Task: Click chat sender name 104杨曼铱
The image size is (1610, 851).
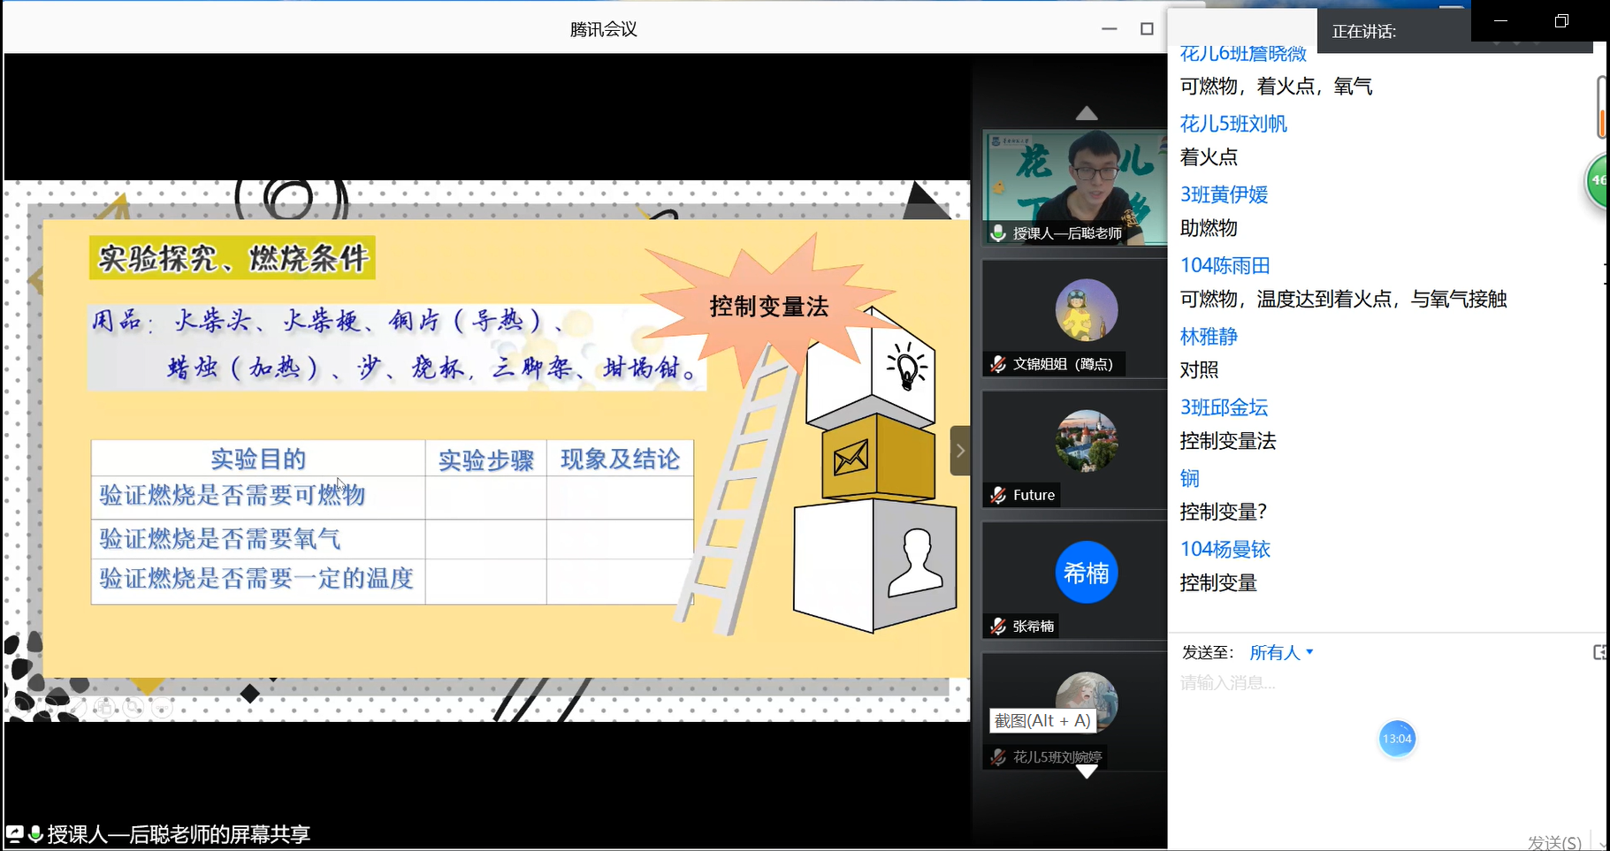Action: tap(1225, 549)
